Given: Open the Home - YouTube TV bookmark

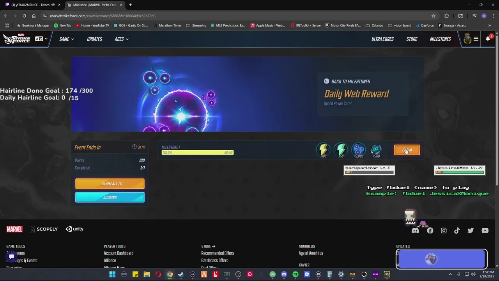Looking at the screenshot, I should click(x=92, y=25).
